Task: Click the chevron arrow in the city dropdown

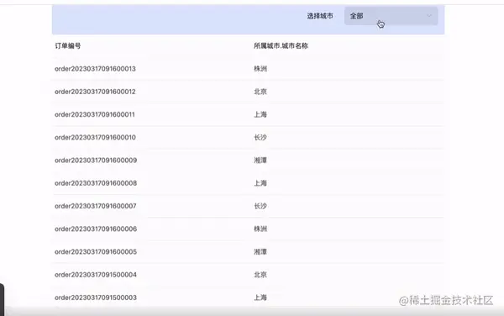Action: tap(429, 16)
